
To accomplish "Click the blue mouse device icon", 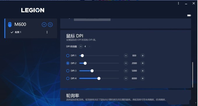I will point(10,25).
